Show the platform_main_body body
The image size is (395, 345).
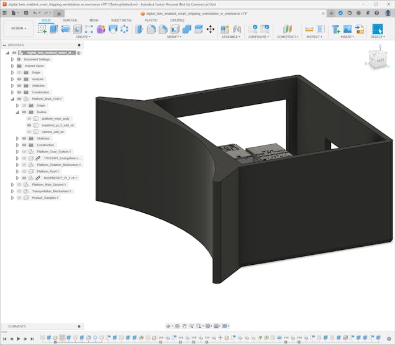click(x=29, y=118)
